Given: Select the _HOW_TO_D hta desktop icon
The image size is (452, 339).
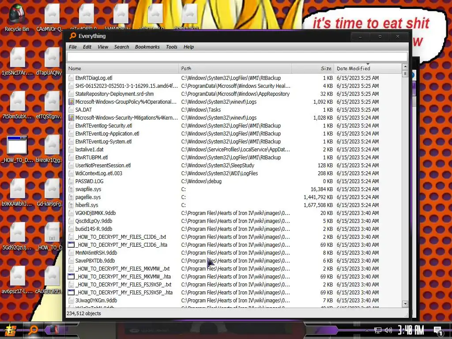Looking at the screenshot, I should tap(17, 149).
